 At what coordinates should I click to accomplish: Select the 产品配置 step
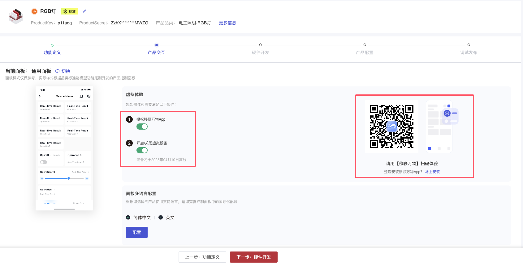(x=365, y=52)
